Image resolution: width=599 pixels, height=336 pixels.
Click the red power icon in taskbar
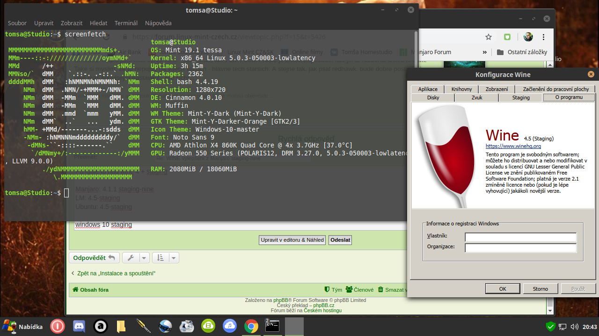point(58,326)
